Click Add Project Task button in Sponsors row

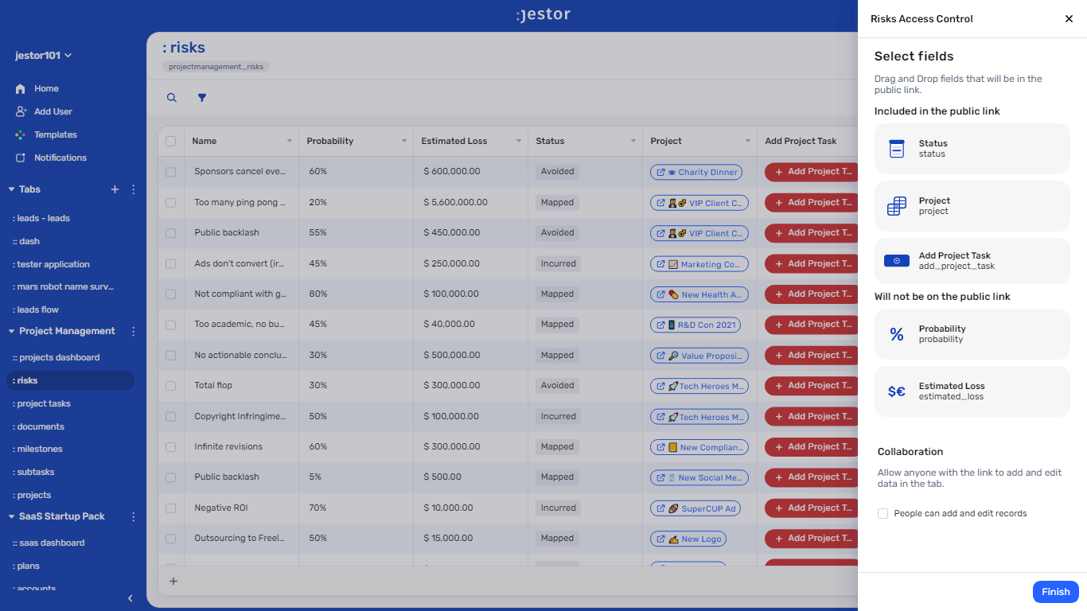pyautogui.click(x=811, y=172)
